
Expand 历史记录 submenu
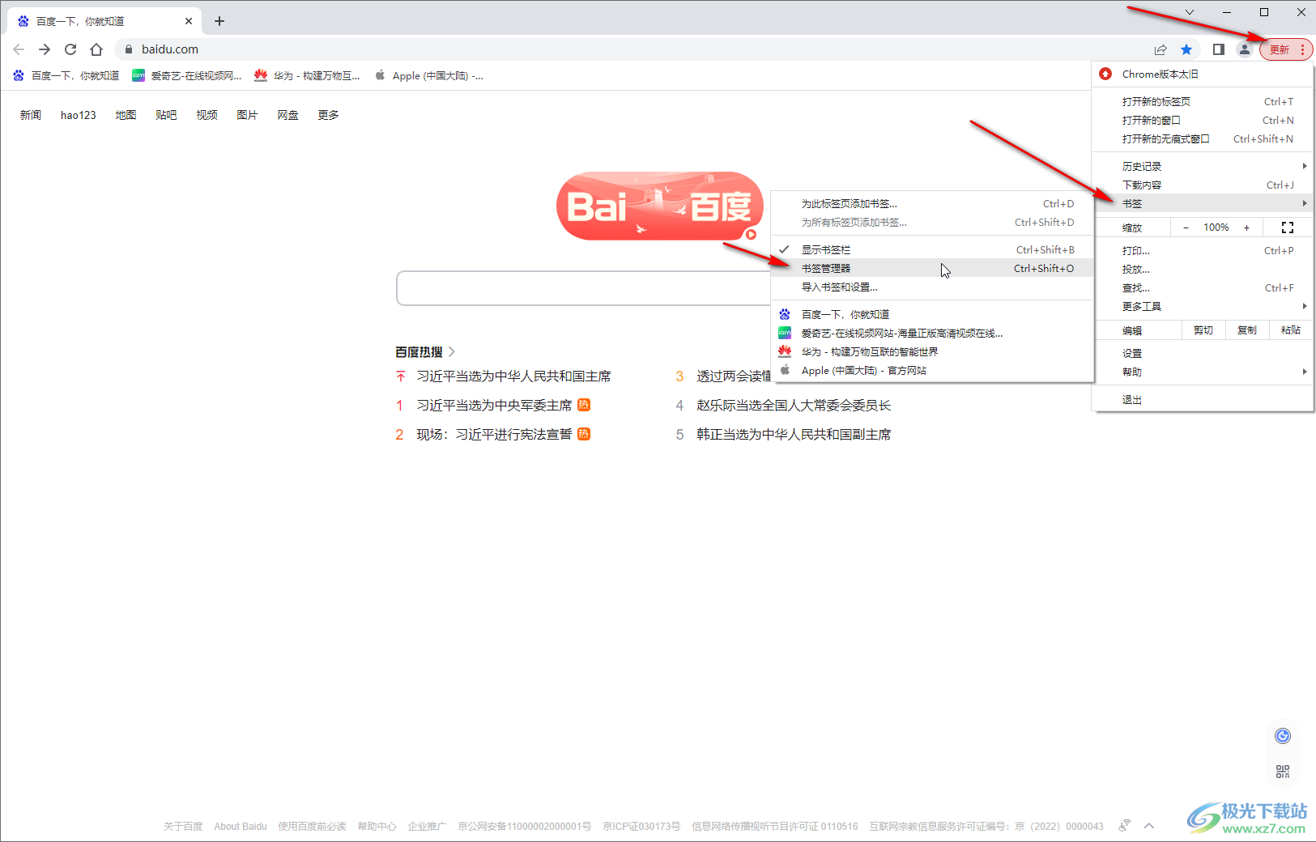click(1203, 166)
